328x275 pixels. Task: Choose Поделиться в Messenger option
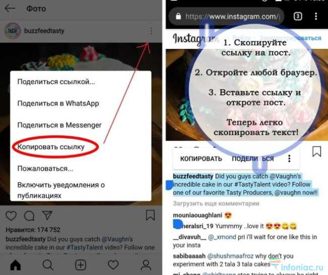[x=59, y=125]
